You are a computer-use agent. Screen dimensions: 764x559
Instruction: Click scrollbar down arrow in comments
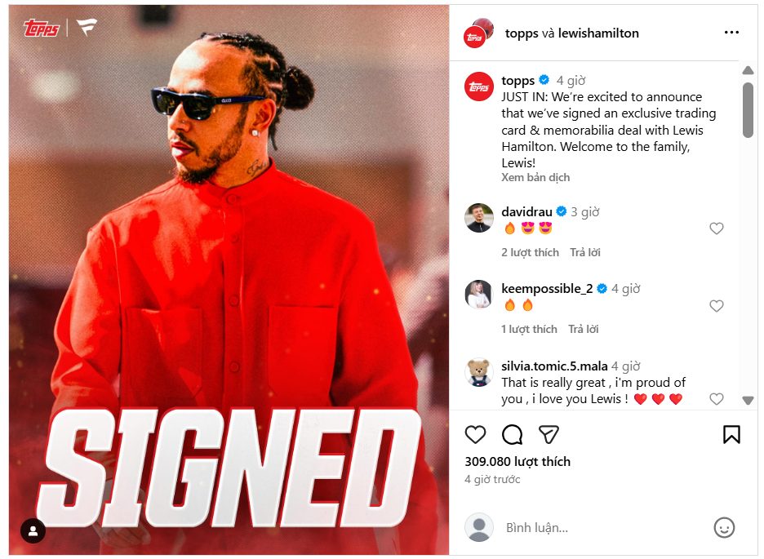(x=748, y=400)
